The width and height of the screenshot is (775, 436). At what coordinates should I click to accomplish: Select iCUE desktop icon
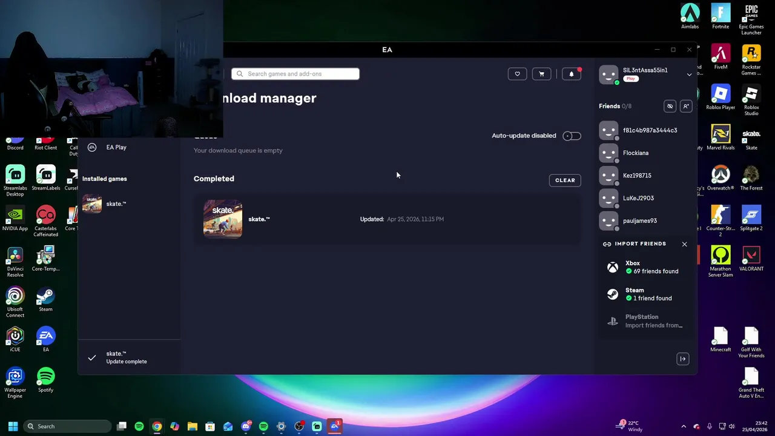click(15, 340)
